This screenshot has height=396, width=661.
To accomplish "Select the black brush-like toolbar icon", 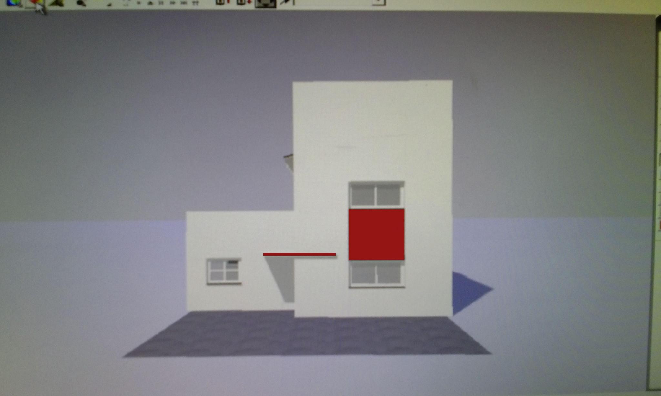I will (x=80, y=3).
